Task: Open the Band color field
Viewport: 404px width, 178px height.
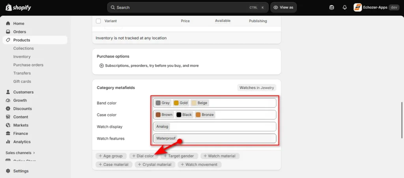Action: (214, 103)
